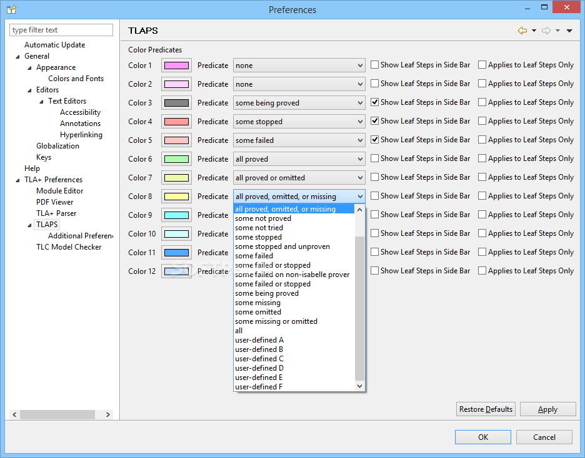Check Applies to Leaf Steps Only for Color 1
585x458 pixels.
point(482,65)
